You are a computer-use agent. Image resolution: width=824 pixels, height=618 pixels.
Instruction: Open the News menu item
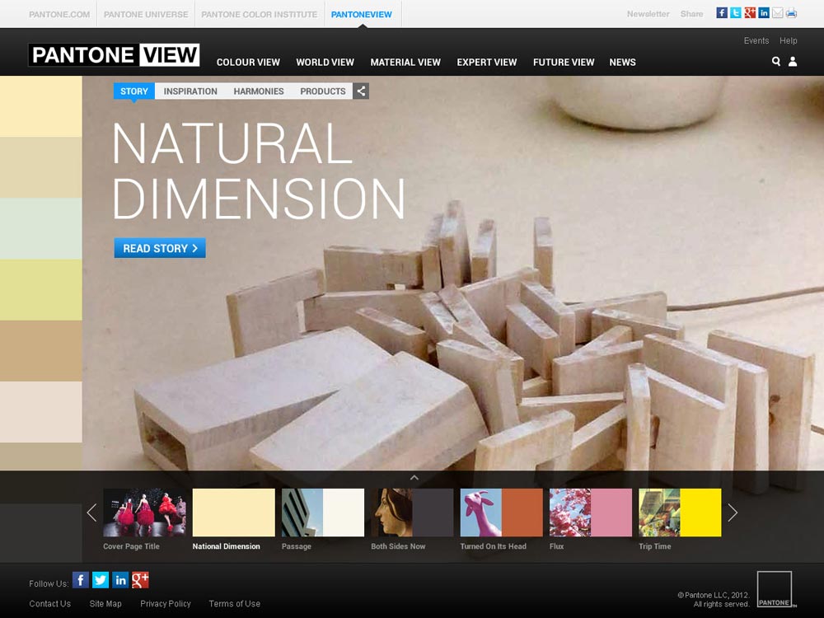tap(622, 62)
